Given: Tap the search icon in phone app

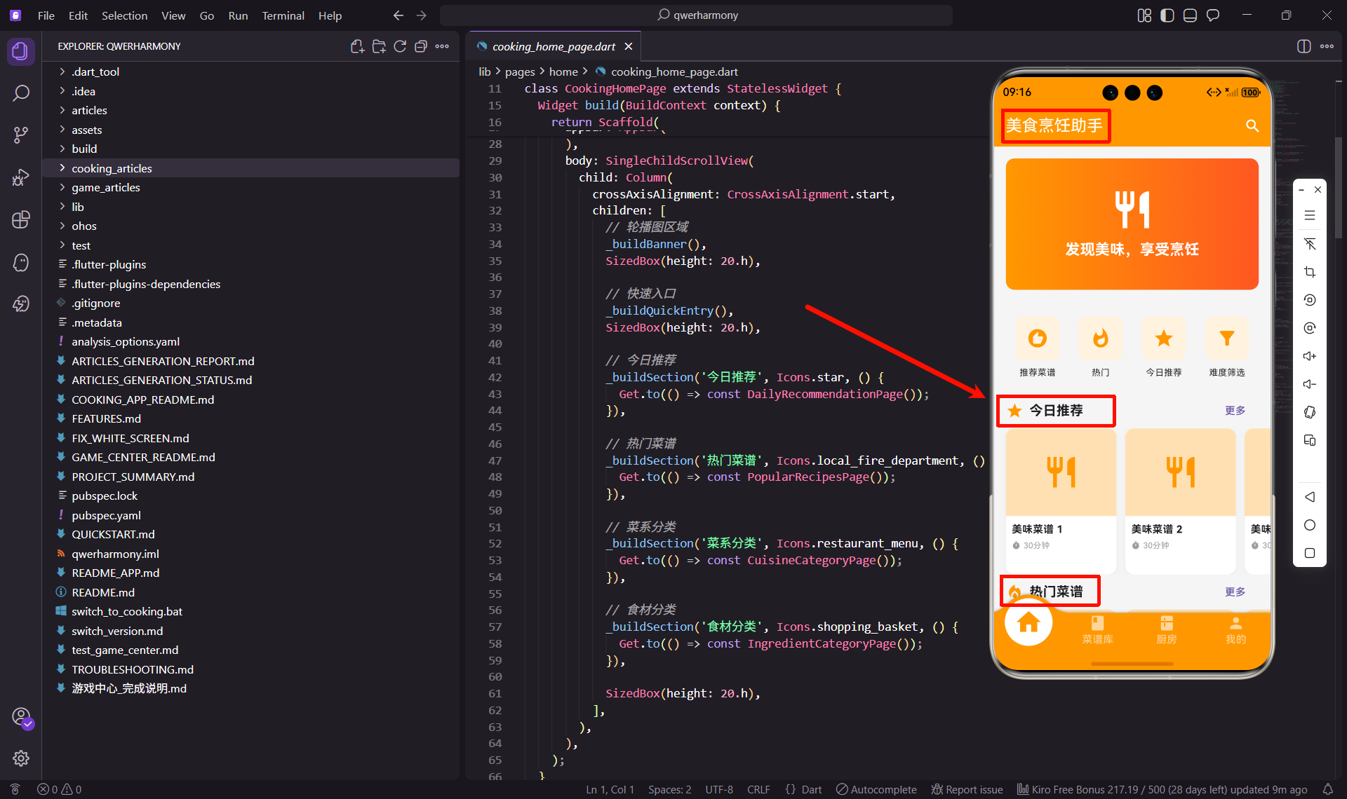Looking at the screenshot, I should [x=1252, y=125].
